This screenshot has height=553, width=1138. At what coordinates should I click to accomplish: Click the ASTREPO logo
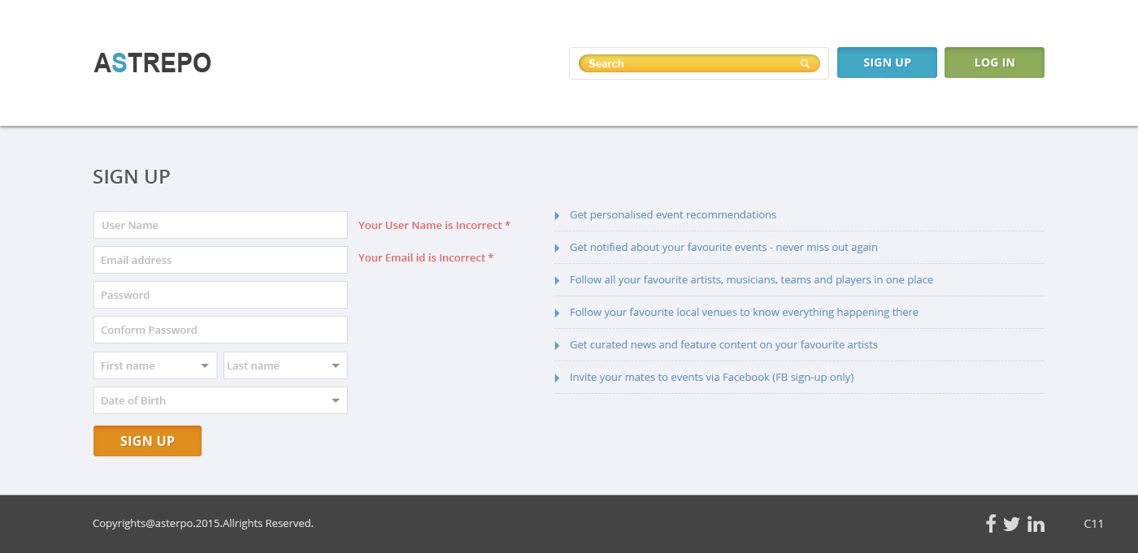(153, 63)
